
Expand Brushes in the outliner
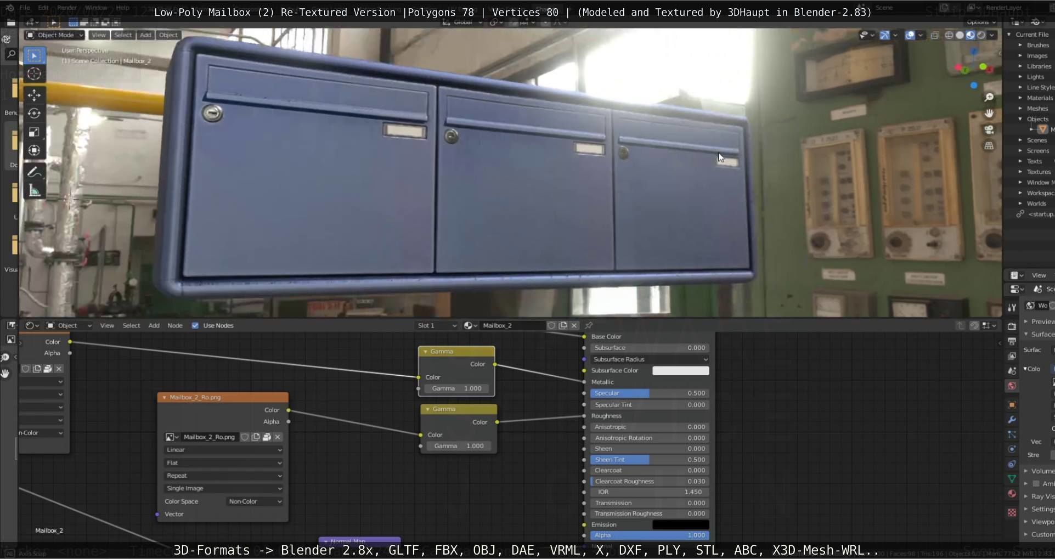(1020, 45)
